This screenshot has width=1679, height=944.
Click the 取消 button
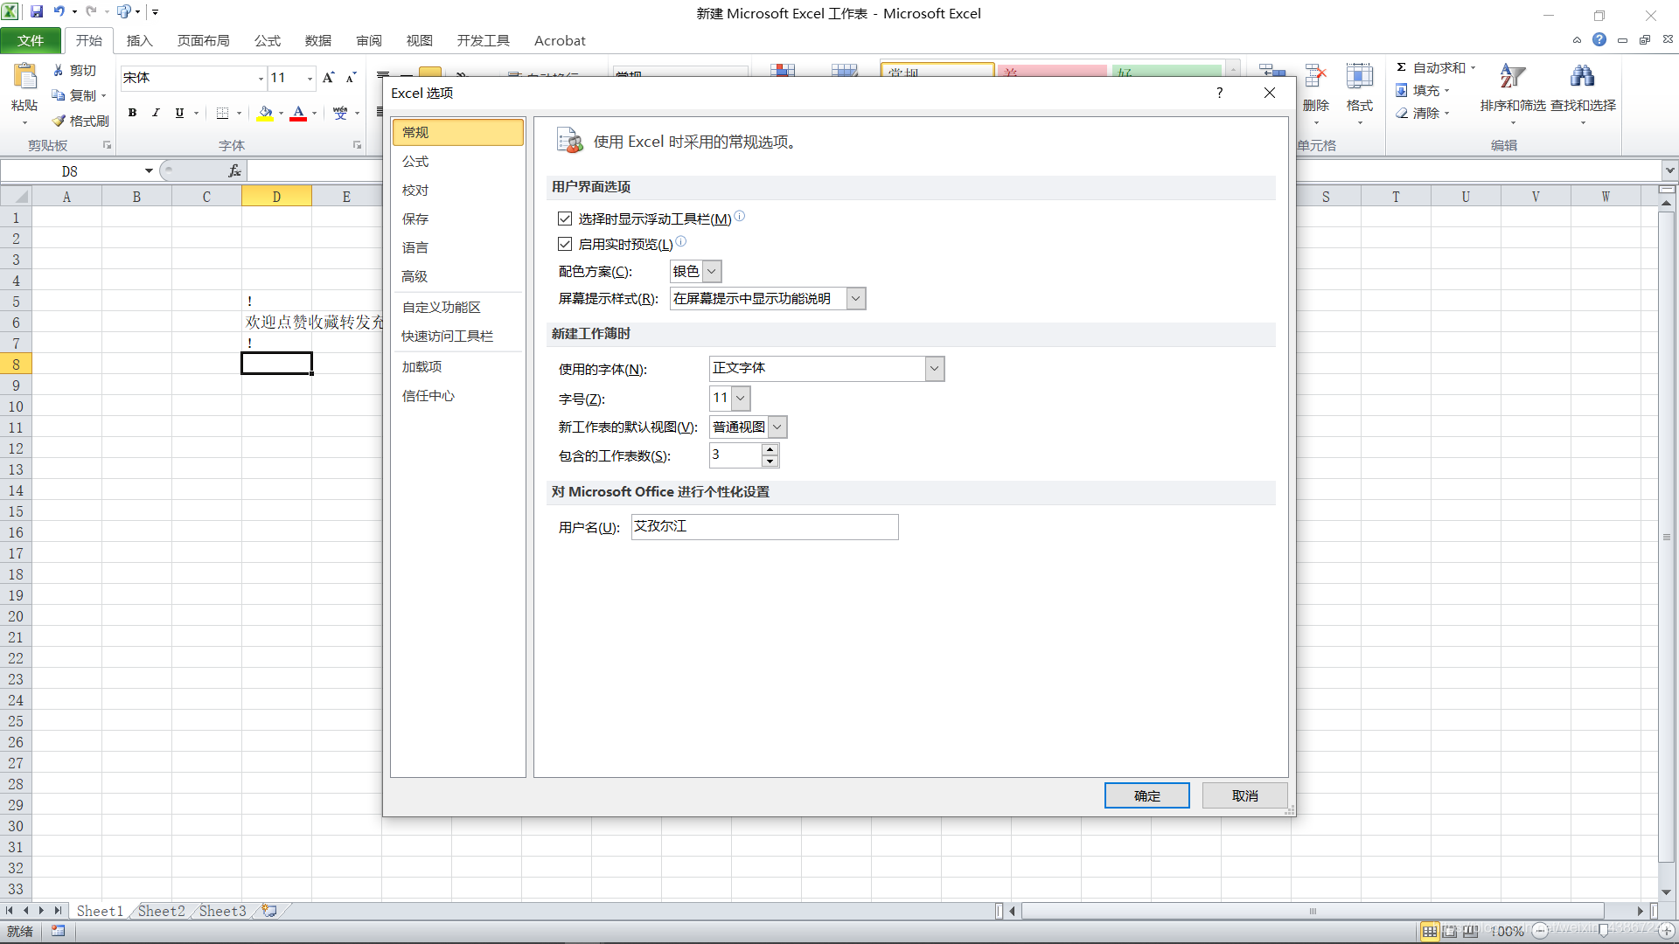(x=1244, y=795)
